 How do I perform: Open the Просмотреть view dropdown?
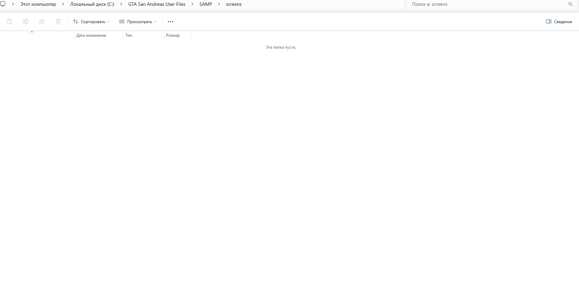click(138, 21)
